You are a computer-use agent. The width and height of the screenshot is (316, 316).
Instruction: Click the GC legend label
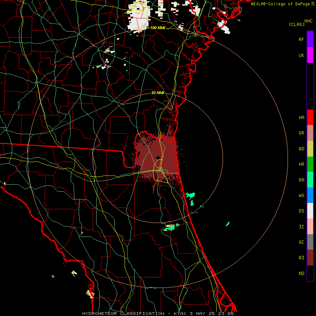301,242
